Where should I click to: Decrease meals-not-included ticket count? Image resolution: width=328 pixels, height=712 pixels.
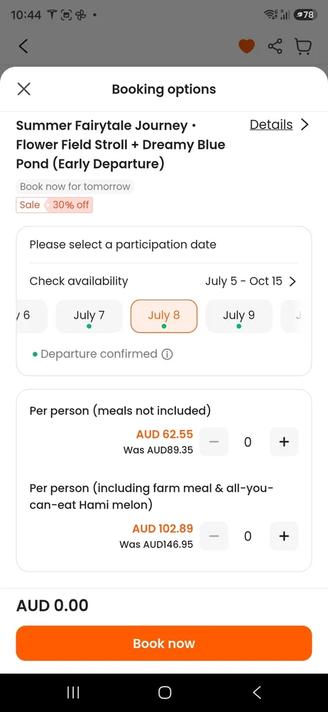(214, 441)
